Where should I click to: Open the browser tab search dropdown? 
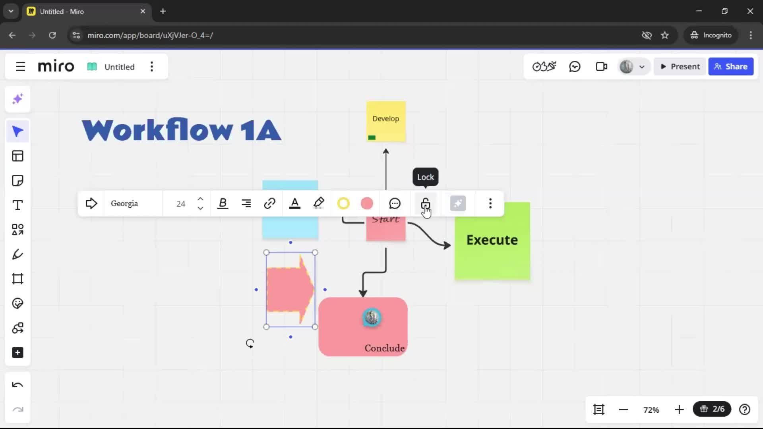[11, 11]
